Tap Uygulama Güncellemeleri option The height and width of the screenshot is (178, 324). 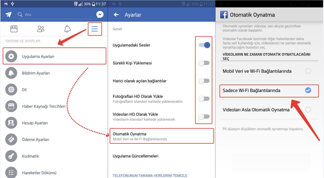tap(135, 156)
